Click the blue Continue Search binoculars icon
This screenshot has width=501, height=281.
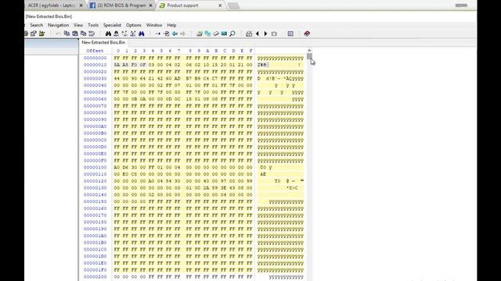click(141, 34)
